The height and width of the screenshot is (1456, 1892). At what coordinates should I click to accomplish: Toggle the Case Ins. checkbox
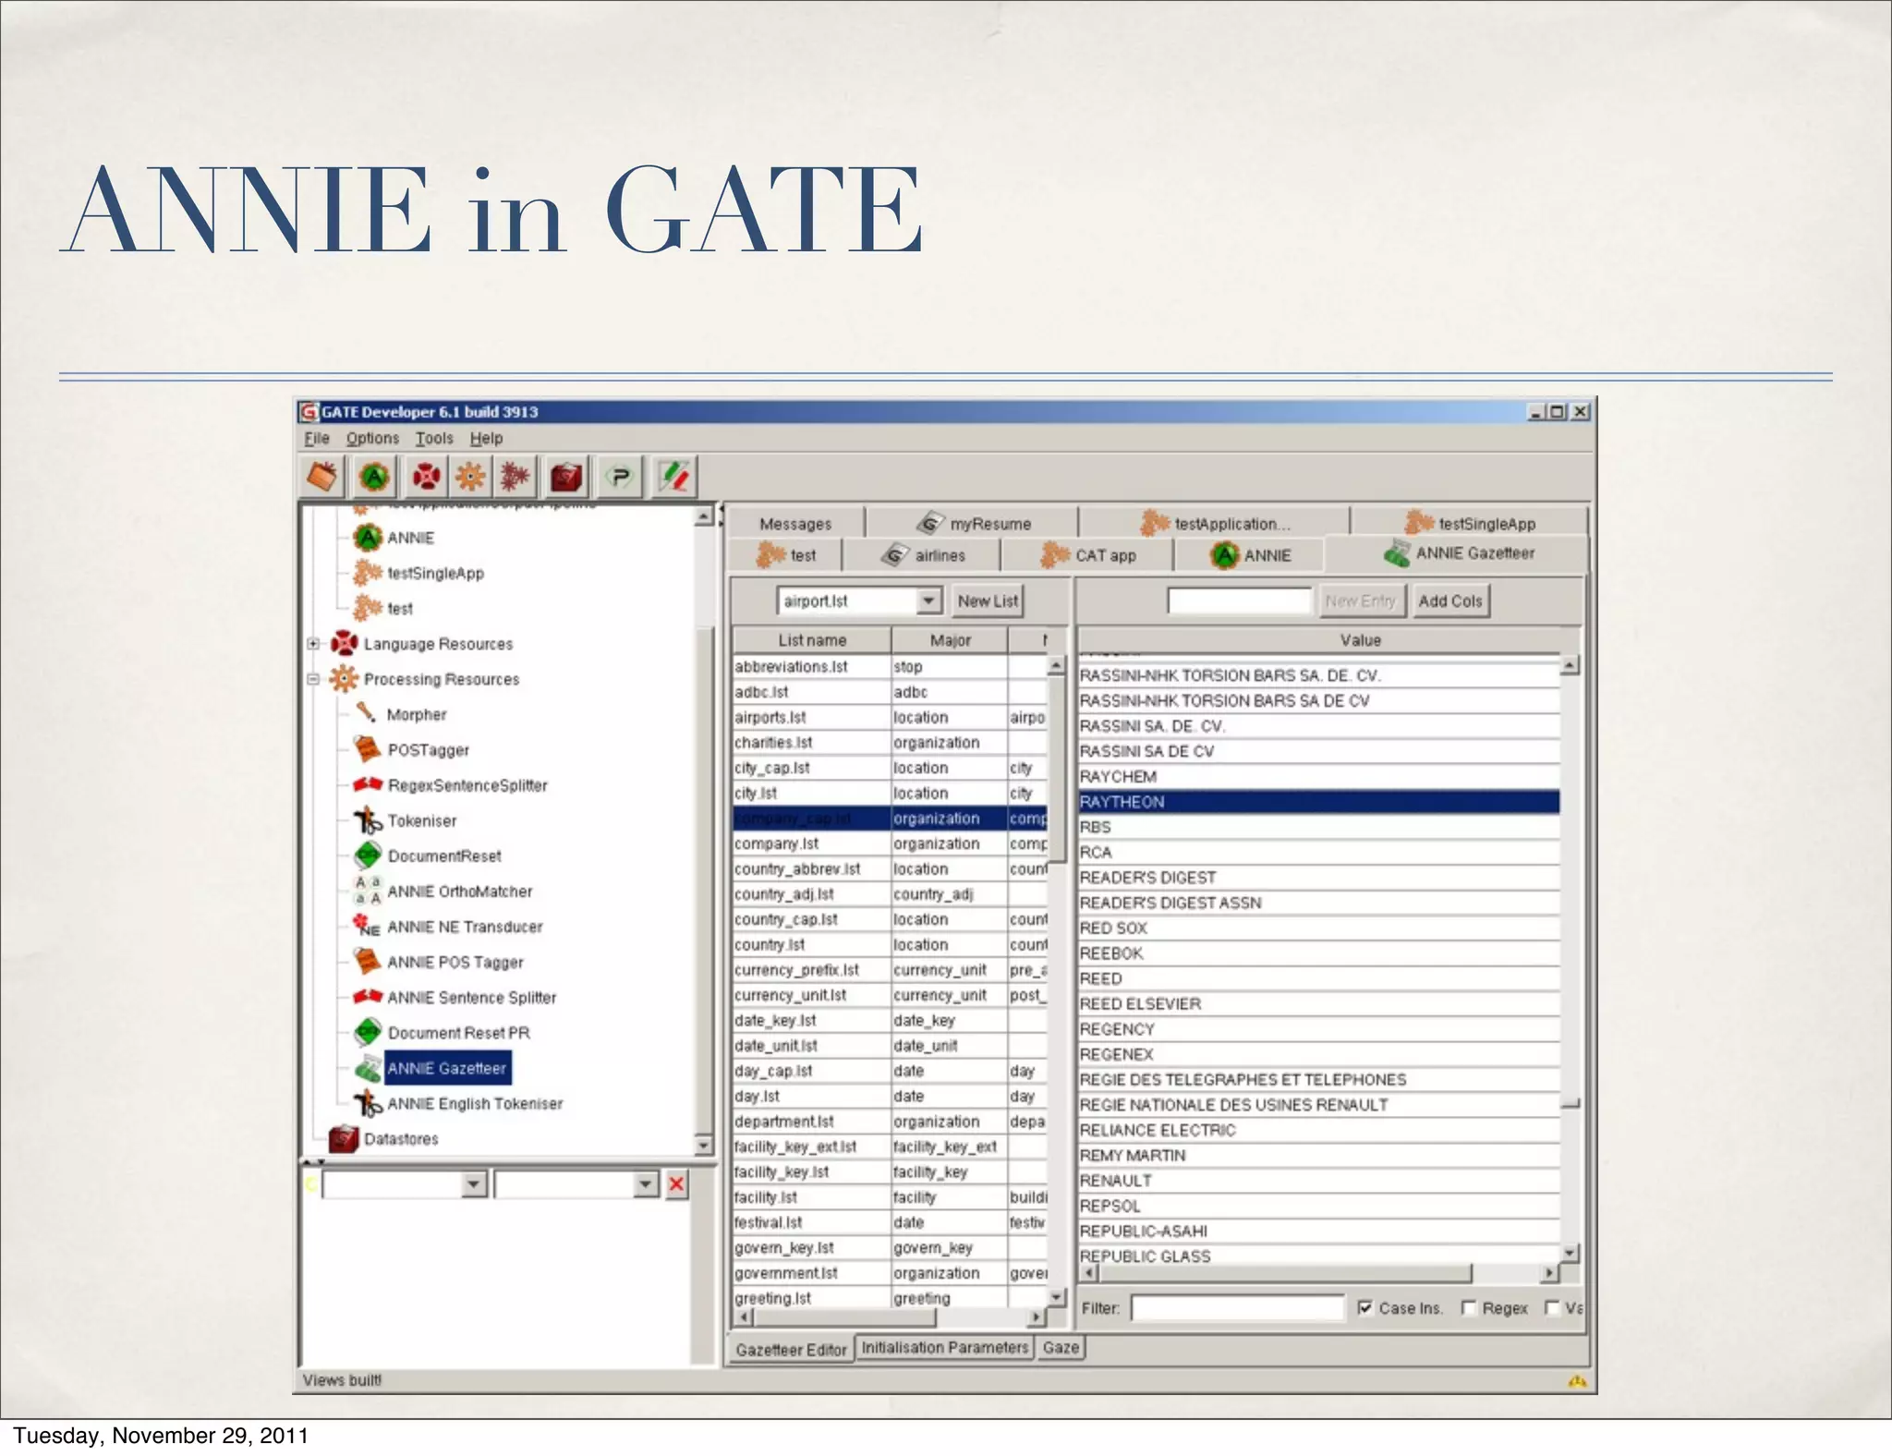coord(1364,1307)
